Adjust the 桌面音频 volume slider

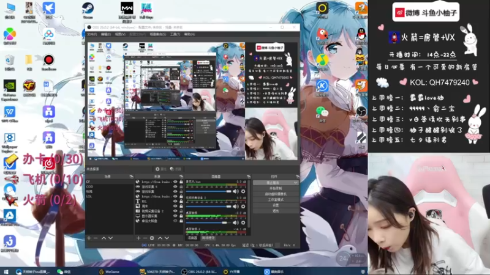tap(209, 222)
